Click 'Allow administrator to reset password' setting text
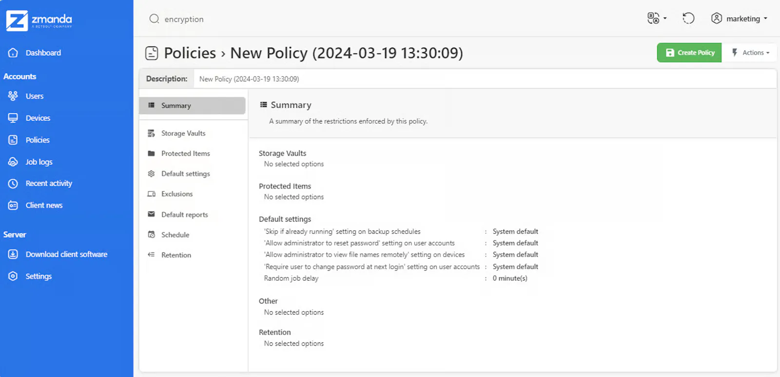This screenshot has width=780, height=377. [x=359, y=243]
